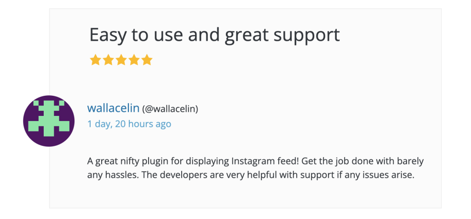Open the '1 day, 20 hours ago' permalink
The width and height of the screenshot is (471, 219).
tap(129, 124)
